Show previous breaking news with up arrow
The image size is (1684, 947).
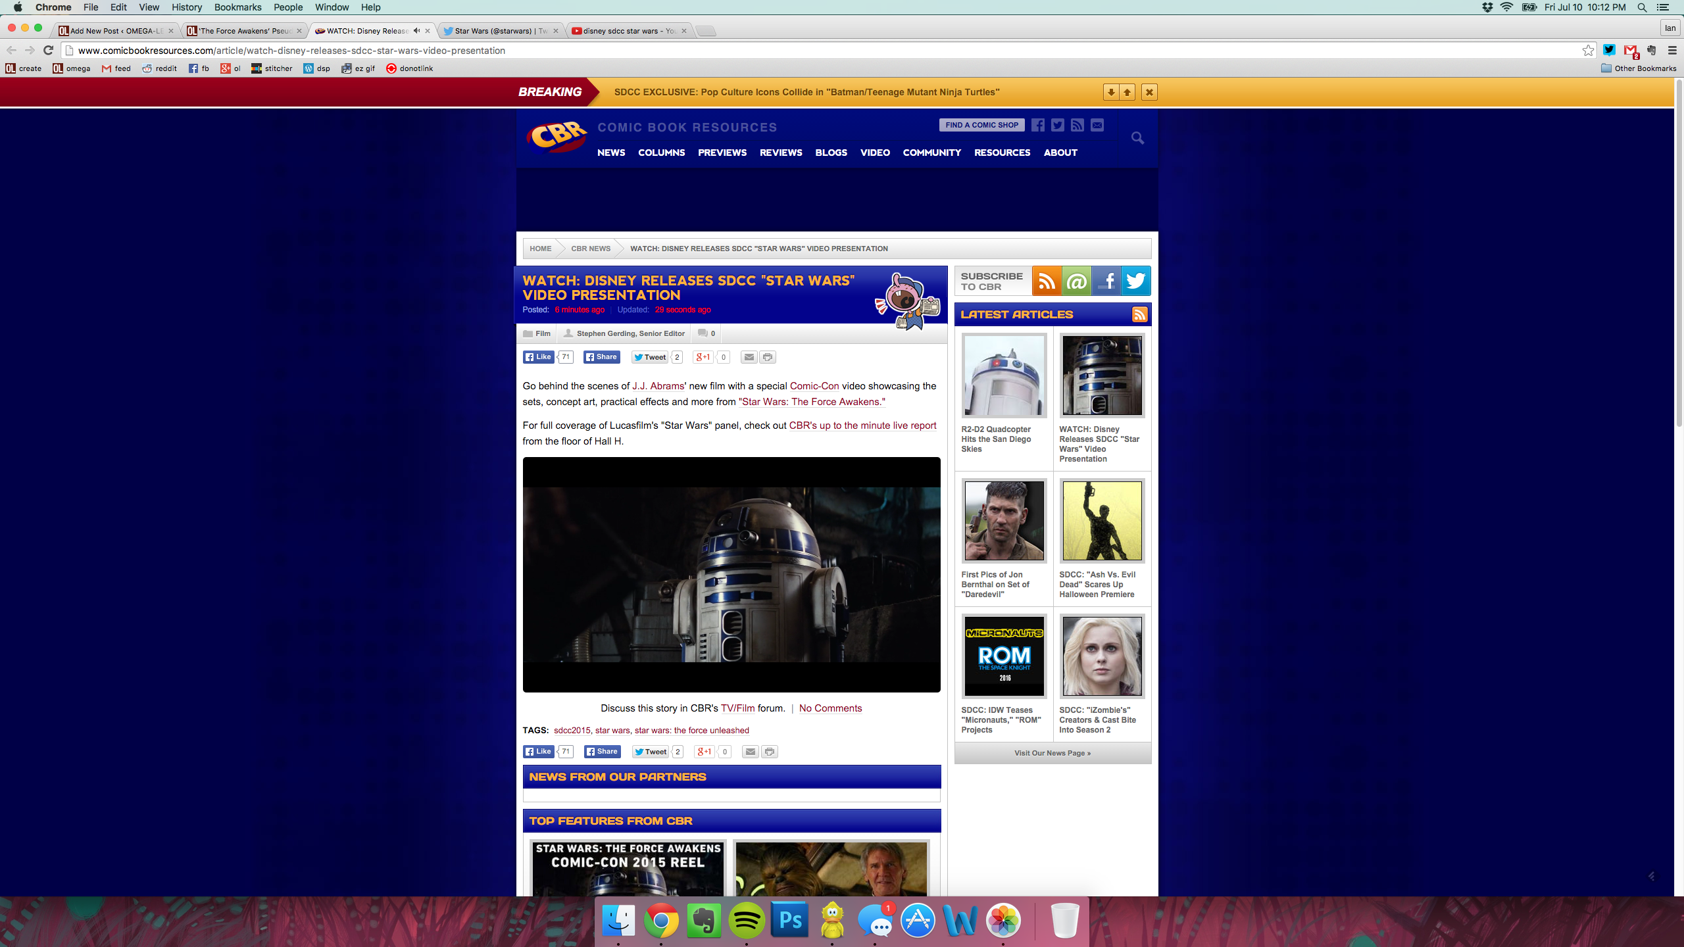(x=1127, y=92)
